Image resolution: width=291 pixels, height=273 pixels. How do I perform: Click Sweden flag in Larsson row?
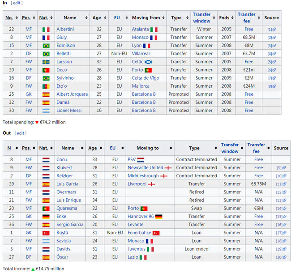click(46, 62)
